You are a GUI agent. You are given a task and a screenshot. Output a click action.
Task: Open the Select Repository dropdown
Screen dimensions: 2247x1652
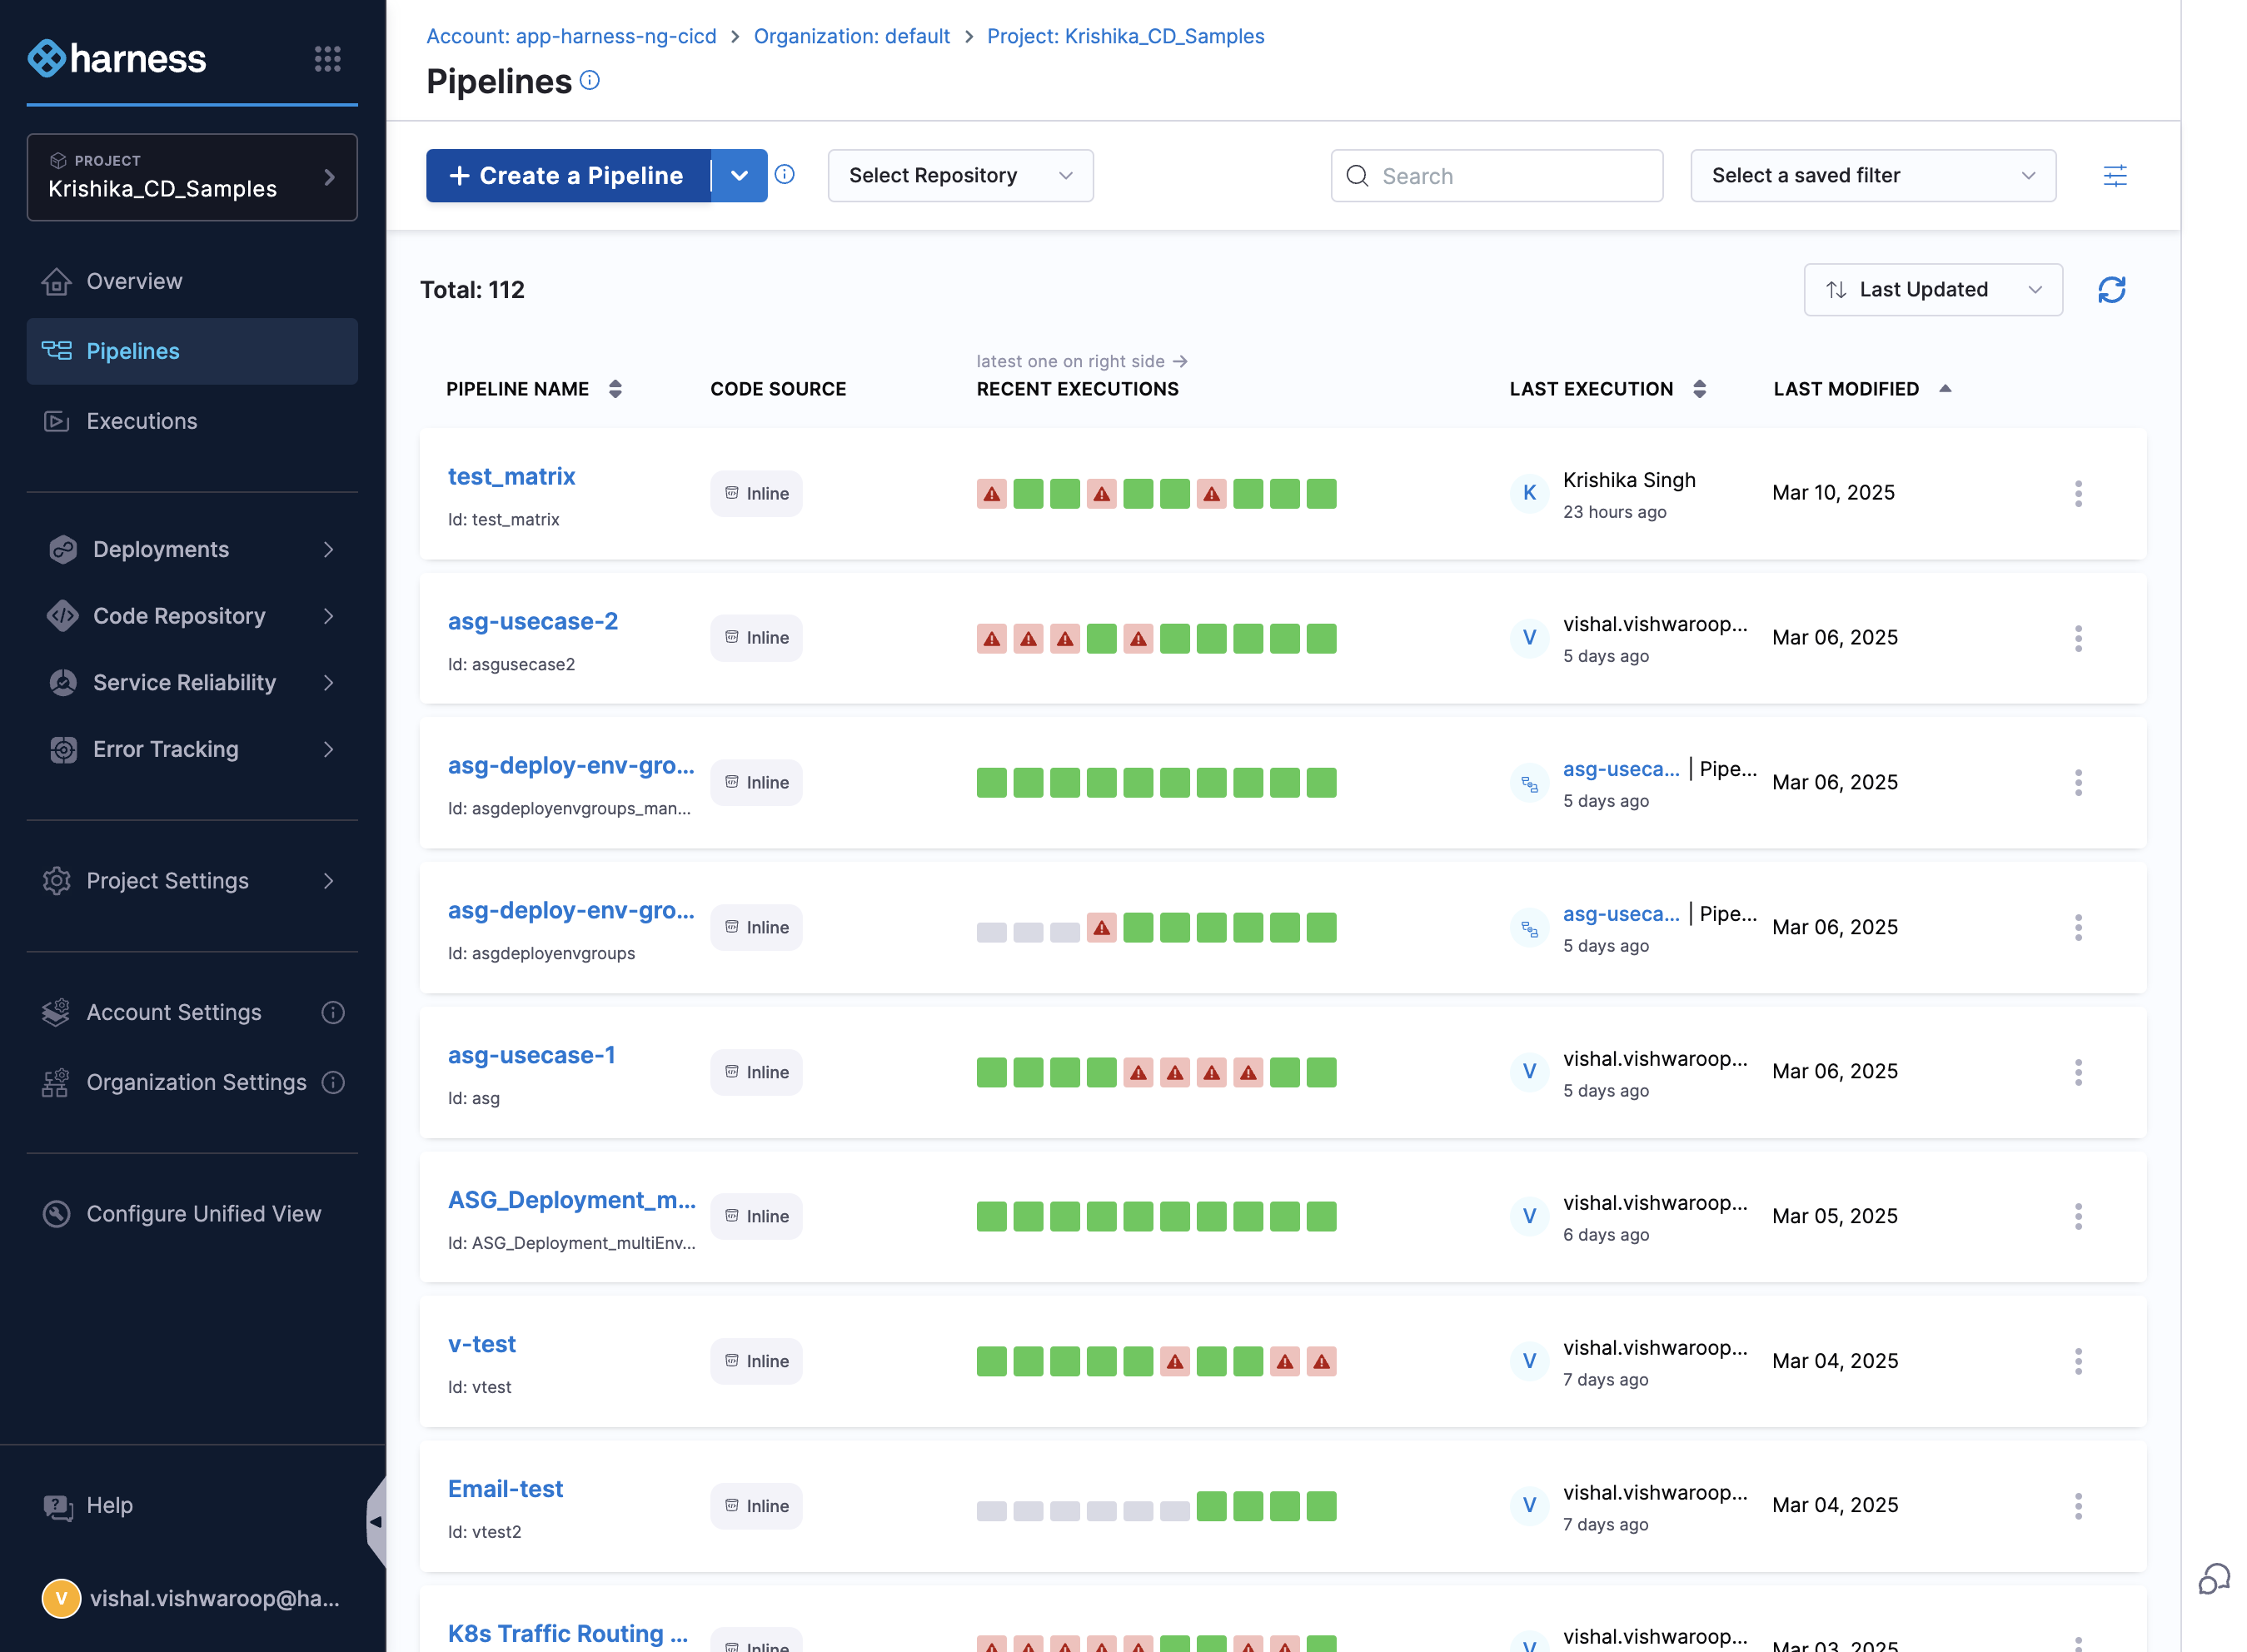(960, 176)
